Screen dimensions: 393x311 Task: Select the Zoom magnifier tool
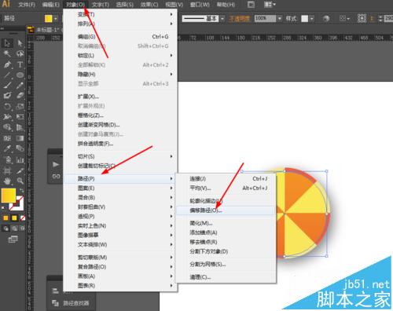pyautogui.click(x=20, y=181)
